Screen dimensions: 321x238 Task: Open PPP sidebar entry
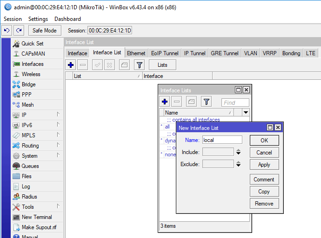point(37,95)
